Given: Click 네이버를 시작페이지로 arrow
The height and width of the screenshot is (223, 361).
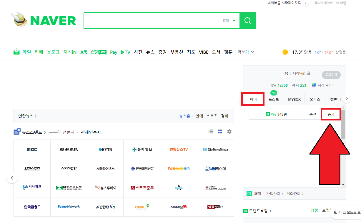Looking at the screenshot, I should pos(306,3).
